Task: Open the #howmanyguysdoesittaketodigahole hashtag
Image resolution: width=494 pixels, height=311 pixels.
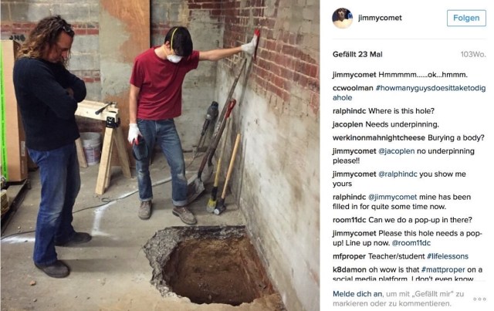Action: pos(409,93)
